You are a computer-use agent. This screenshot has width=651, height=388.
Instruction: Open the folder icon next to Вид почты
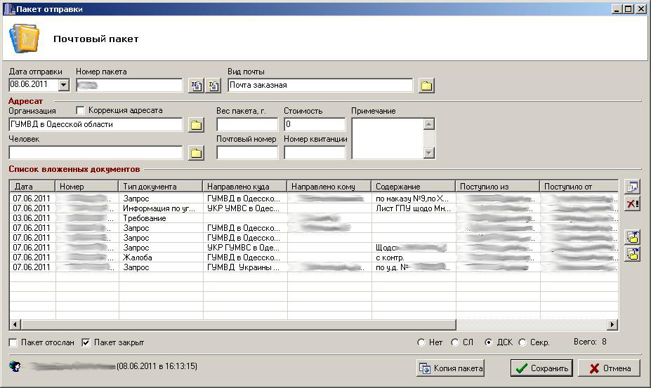point(426,86)
